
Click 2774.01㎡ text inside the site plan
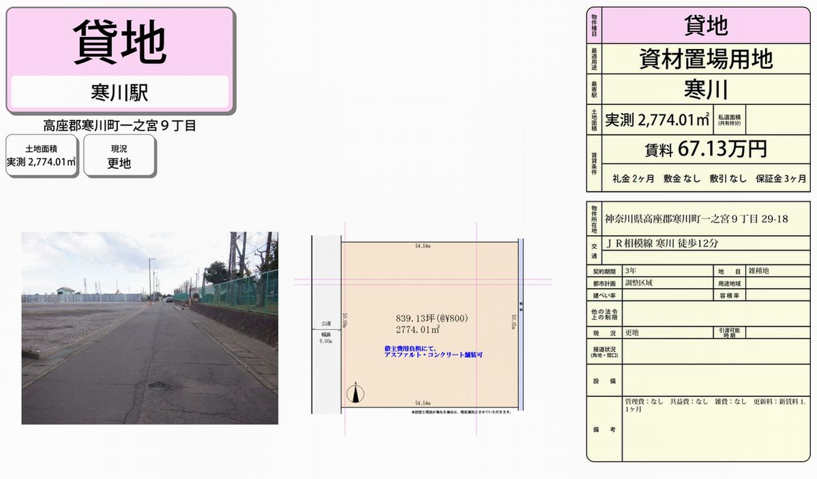[x=418, y=330]
